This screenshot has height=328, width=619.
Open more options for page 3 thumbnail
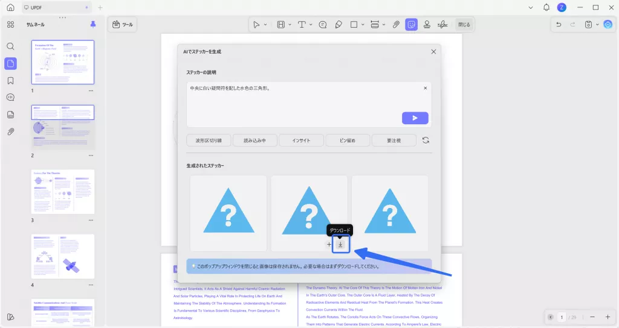91,220
